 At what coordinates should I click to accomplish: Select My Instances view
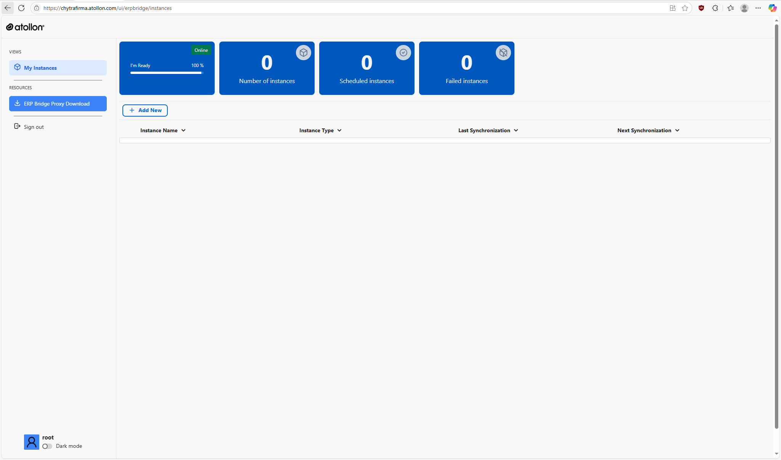[58, 68]
